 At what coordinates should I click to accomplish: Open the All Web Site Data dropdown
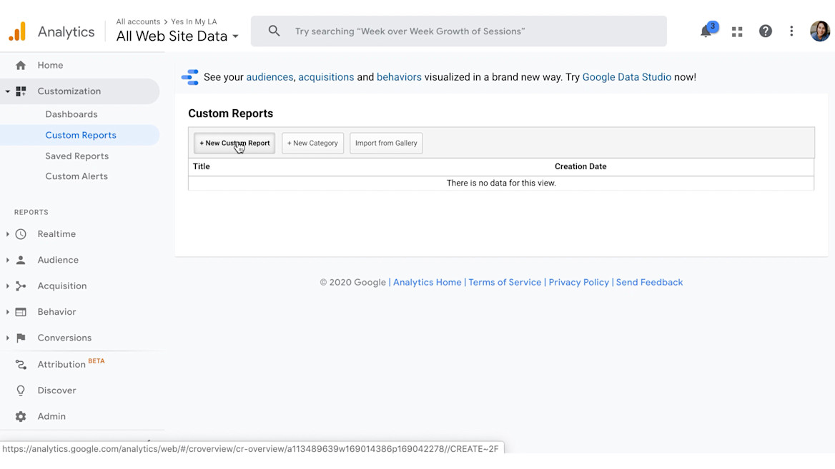click(x=177, y=36)
